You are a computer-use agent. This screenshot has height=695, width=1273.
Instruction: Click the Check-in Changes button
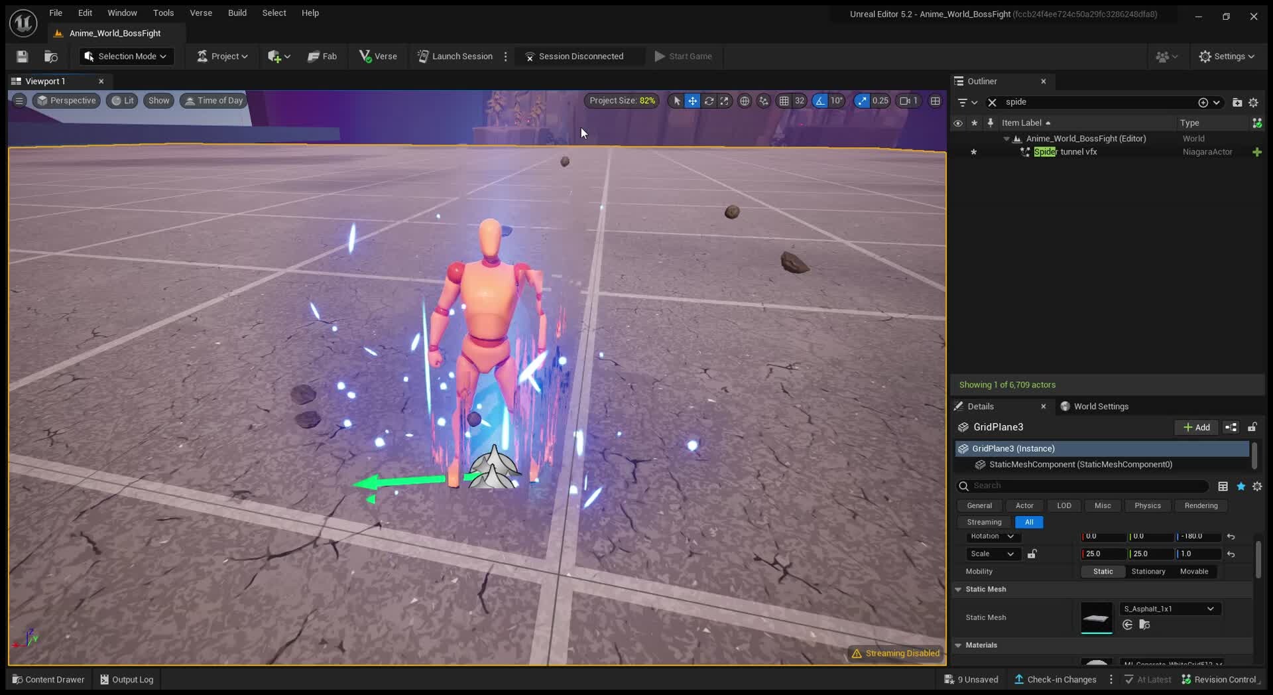point(1056,679)
